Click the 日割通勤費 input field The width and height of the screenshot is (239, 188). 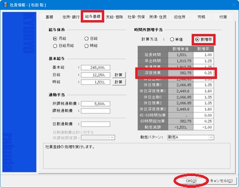point(96,124)
